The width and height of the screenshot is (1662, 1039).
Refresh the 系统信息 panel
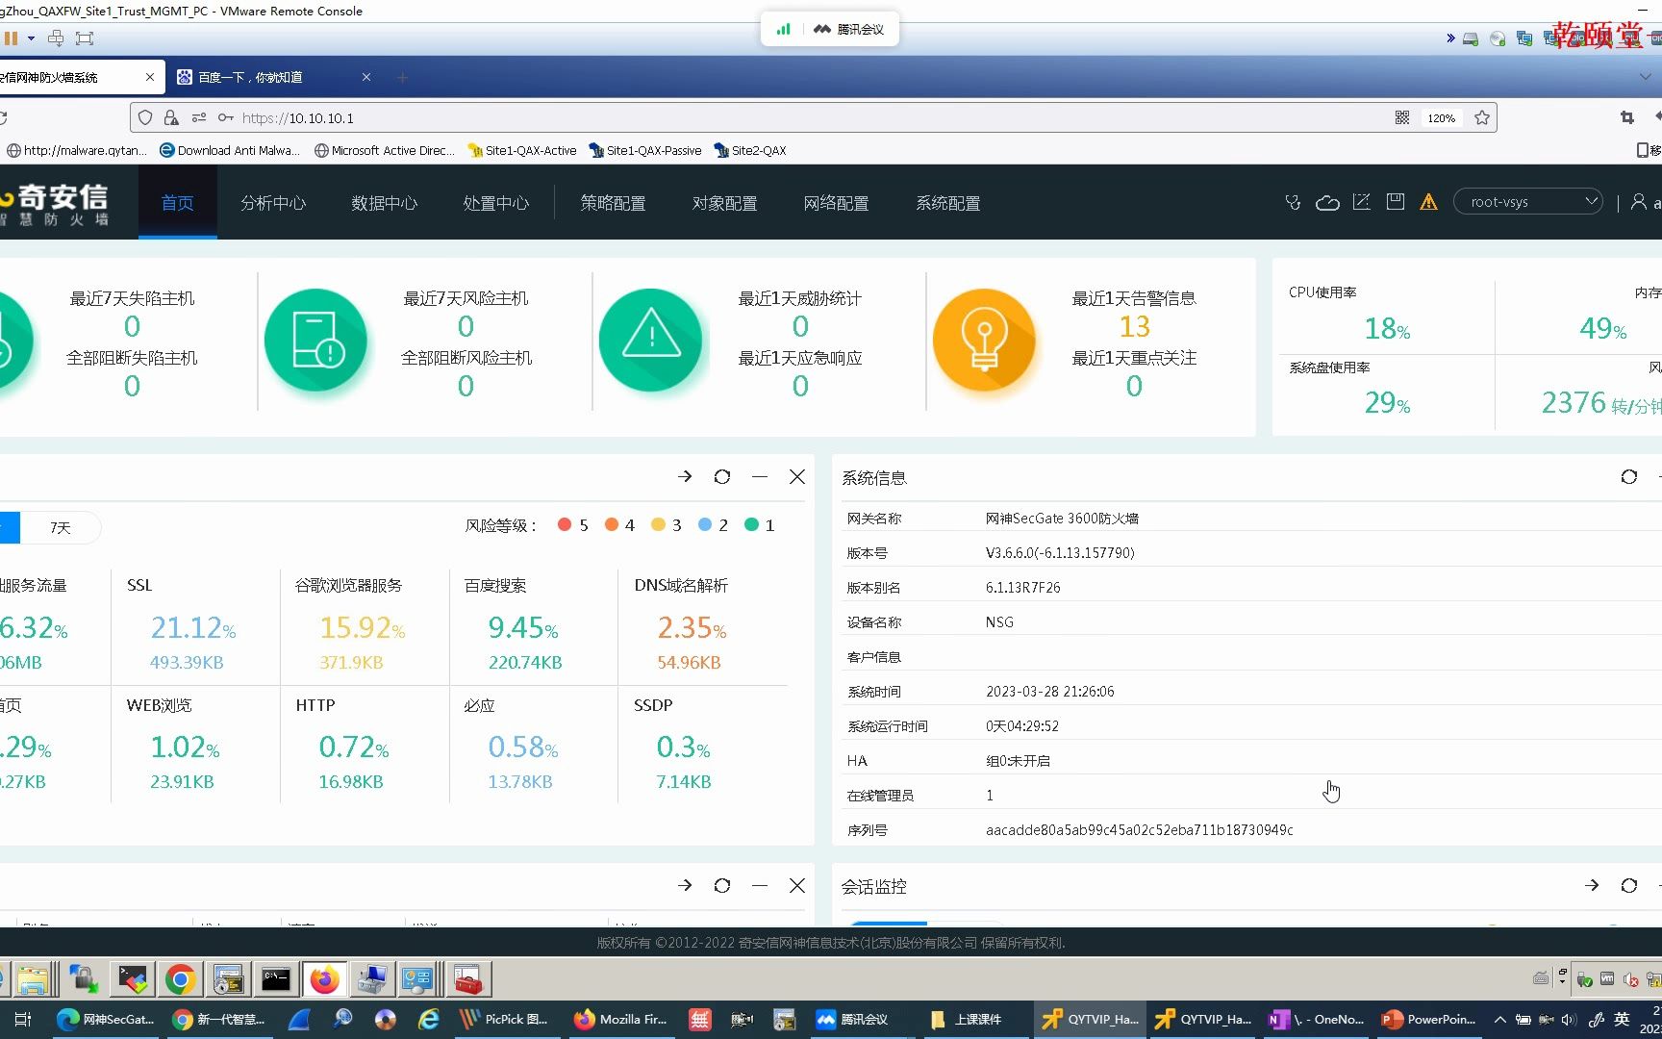(x=1629, y=476)
